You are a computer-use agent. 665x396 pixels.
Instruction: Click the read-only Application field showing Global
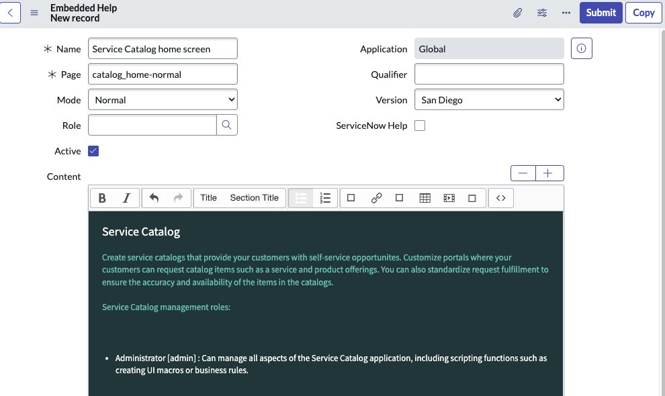click(x=489, y=48)
